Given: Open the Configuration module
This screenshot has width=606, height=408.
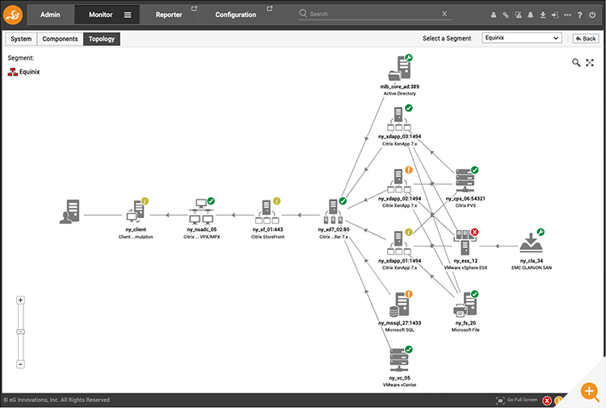Looking at the screenshot, I should pos(236,15).
